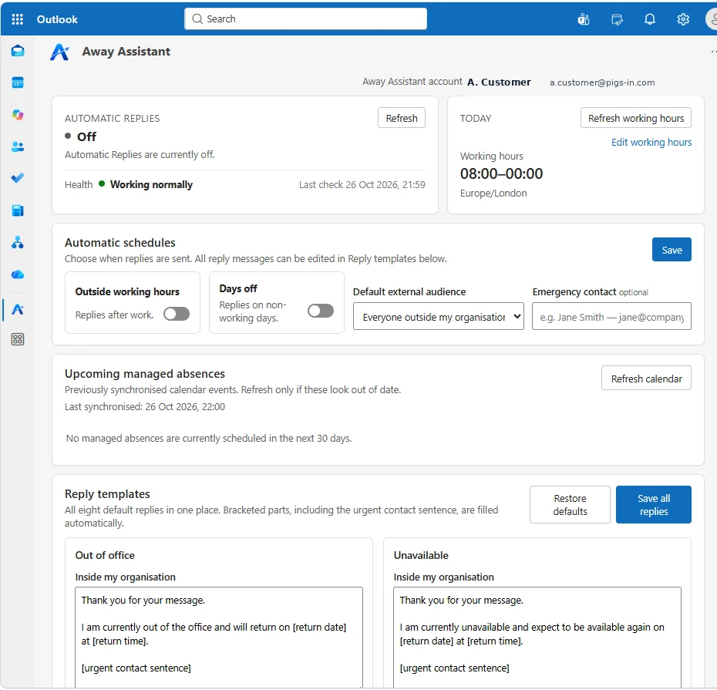The height and width of the screenshot is (690, 717).
Task: Click Refresh working hours button
Action: pyautogui.click(x=635, y=118)
